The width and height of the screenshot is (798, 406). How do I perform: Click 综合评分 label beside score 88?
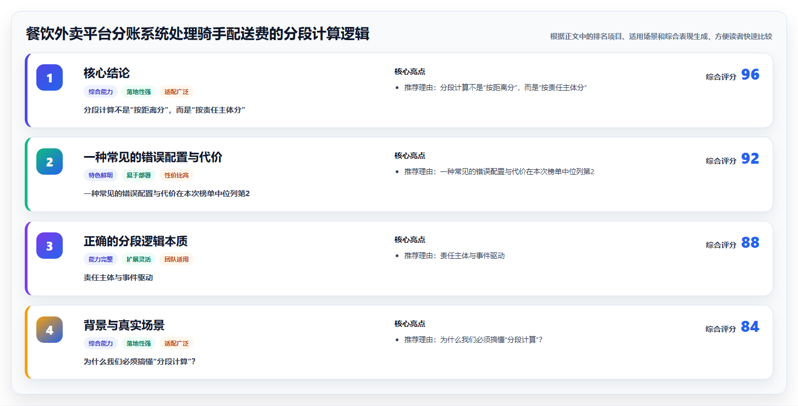click(x=721, y=245)
